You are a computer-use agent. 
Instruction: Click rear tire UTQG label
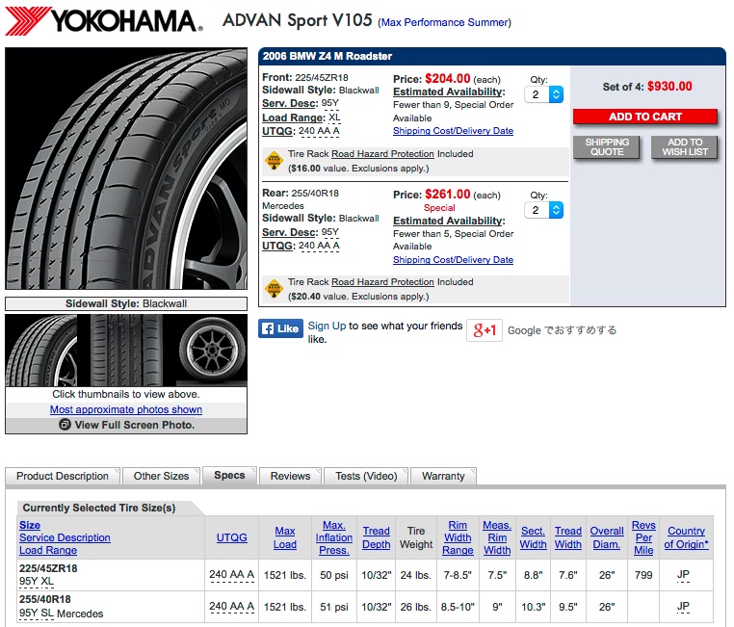tap(278, 247)
